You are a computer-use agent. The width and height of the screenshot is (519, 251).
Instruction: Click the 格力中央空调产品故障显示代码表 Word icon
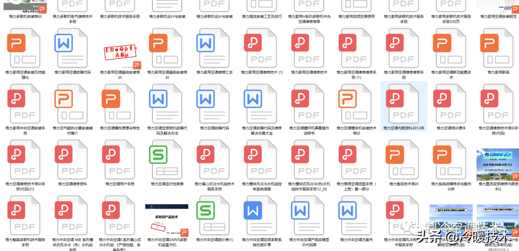(x=307, y=215)
